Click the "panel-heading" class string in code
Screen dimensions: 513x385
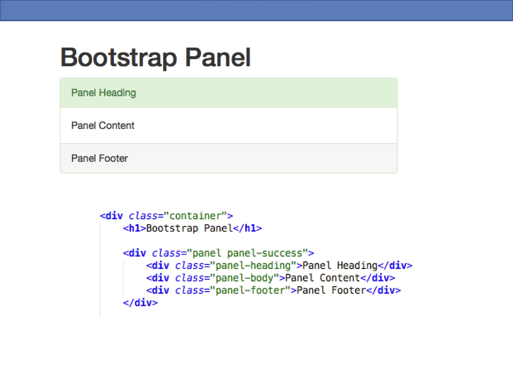pyautogui.click(x=253, y=265)
